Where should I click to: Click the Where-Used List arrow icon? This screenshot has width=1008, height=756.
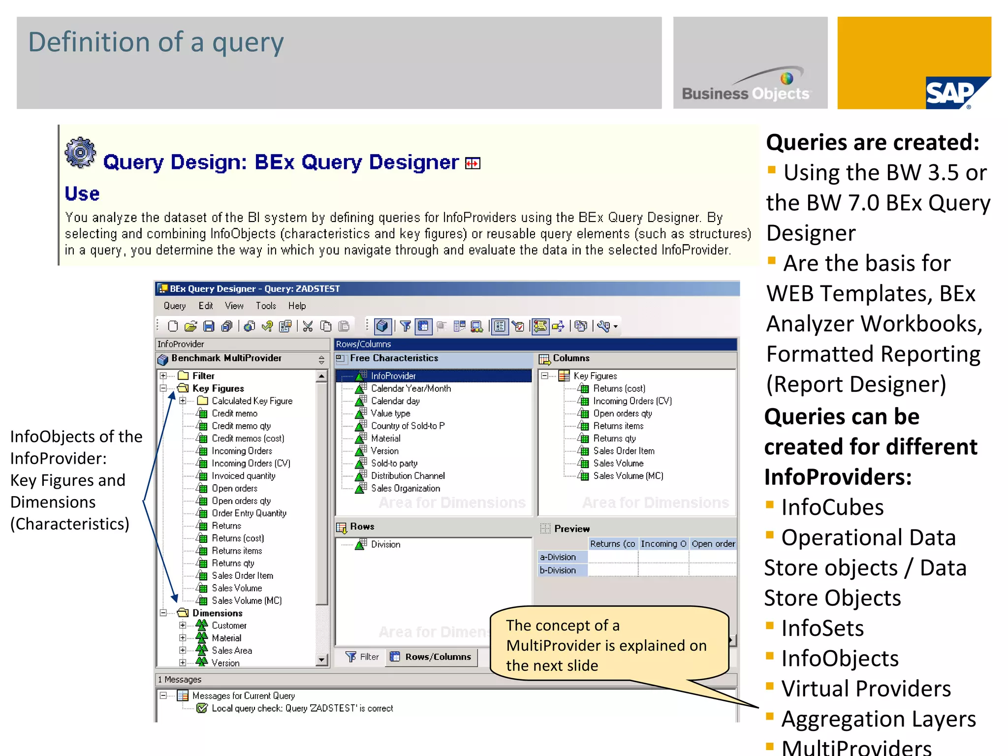point(558,326)
